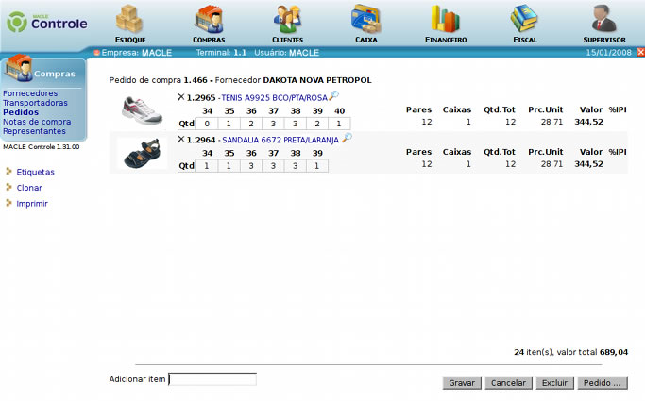
Task: Click the date 15/01/2008
Action: coord(608,53)
